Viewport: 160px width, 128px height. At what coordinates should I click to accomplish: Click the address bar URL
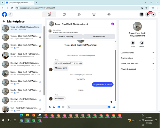[x=37, y=8]
